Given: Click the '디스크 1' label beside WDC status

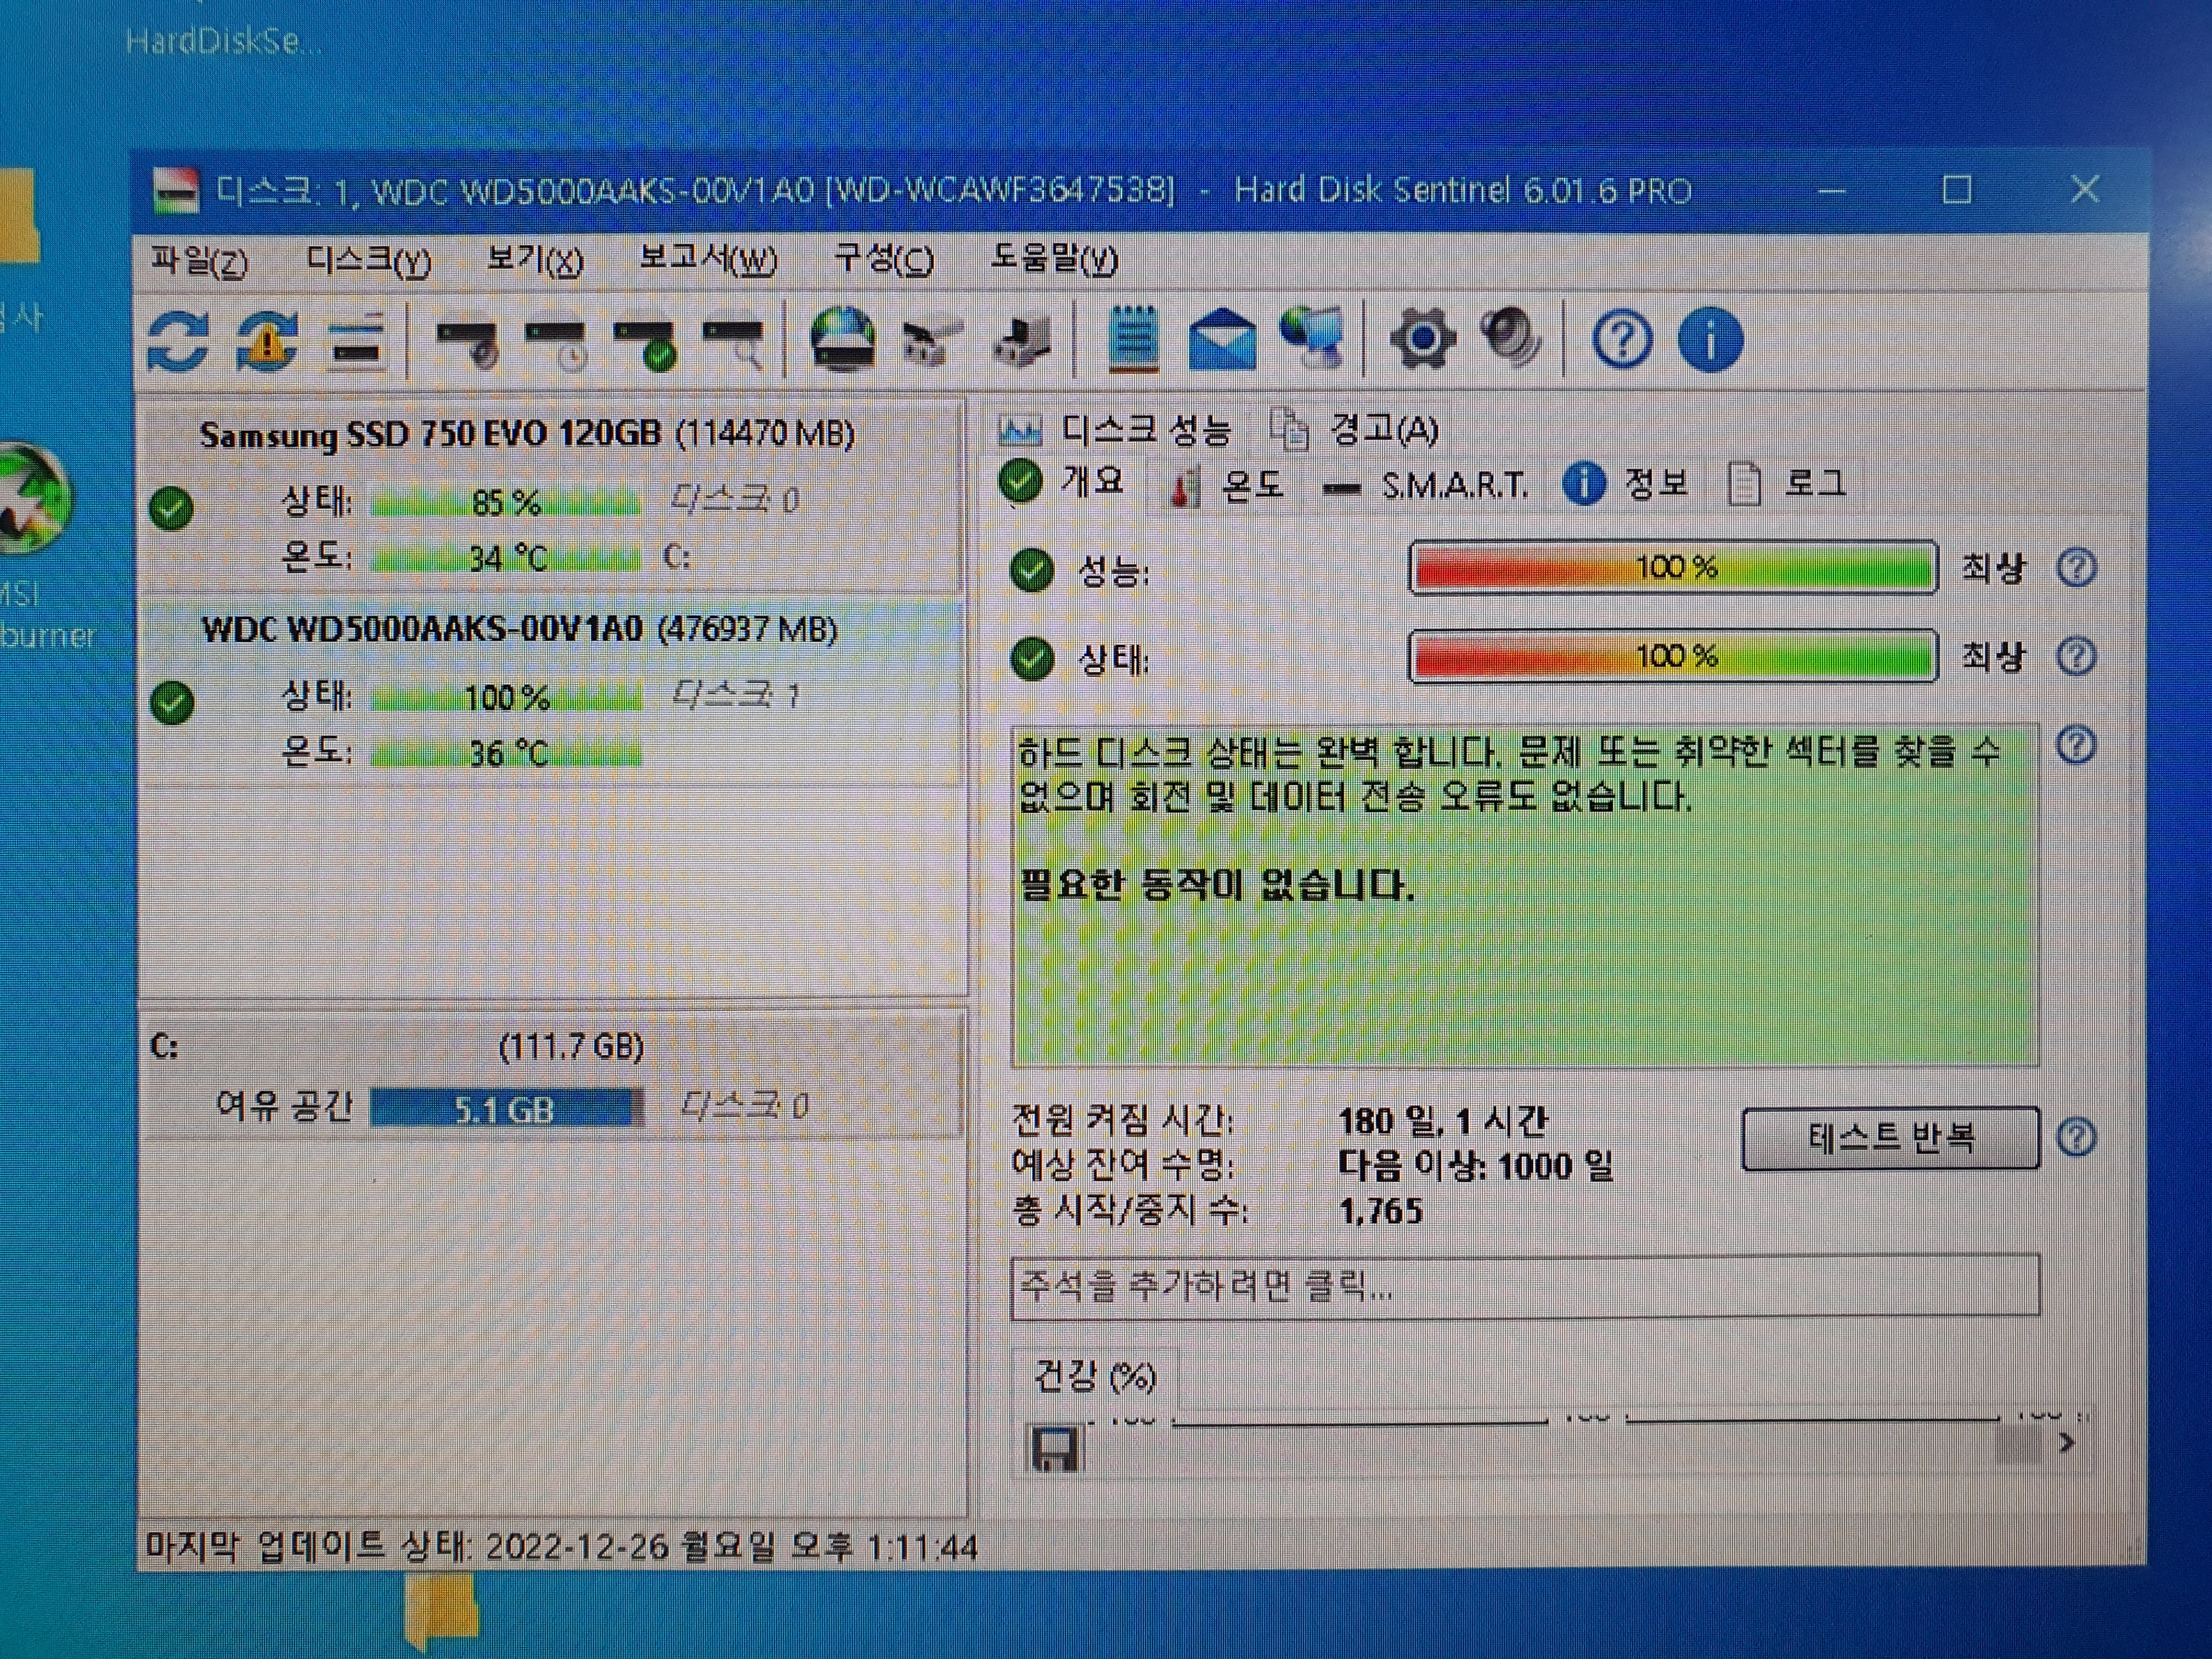Looking at the screenshot, I should pyautogui.click(x=736, y=695).
